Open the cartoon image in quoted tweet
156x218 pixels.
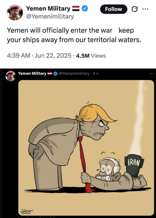point(86,148)
